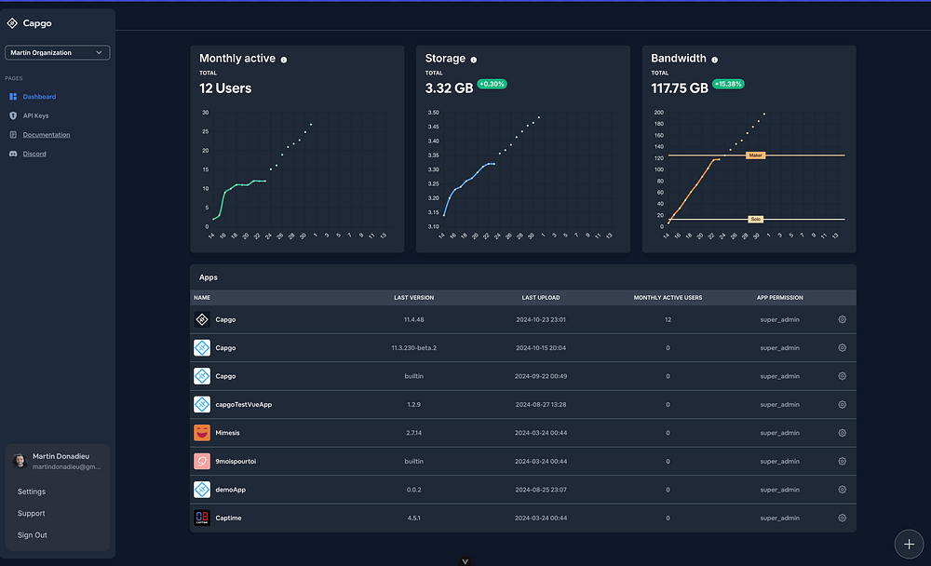Viewport: 931px width, 566px height.
Task: Click Sign Out in user menu
Action: pyautogui.click(x=32, y=535)
